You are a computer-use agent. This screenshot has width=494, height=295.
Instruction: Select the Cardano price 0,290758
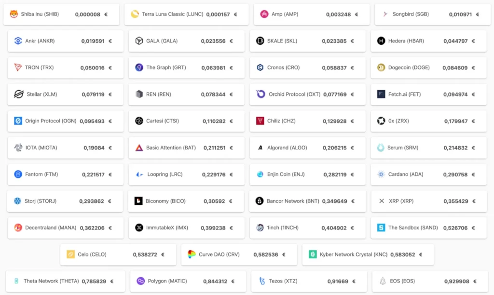point(455,174)
